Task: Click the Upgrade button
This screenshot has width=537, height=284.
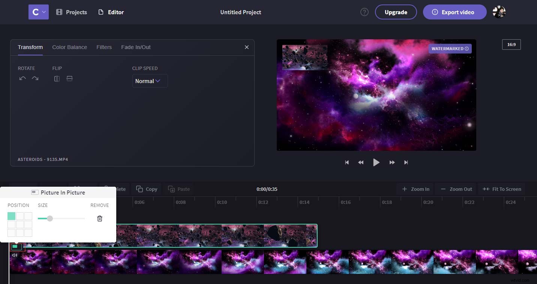Action: tap(396, 12)
